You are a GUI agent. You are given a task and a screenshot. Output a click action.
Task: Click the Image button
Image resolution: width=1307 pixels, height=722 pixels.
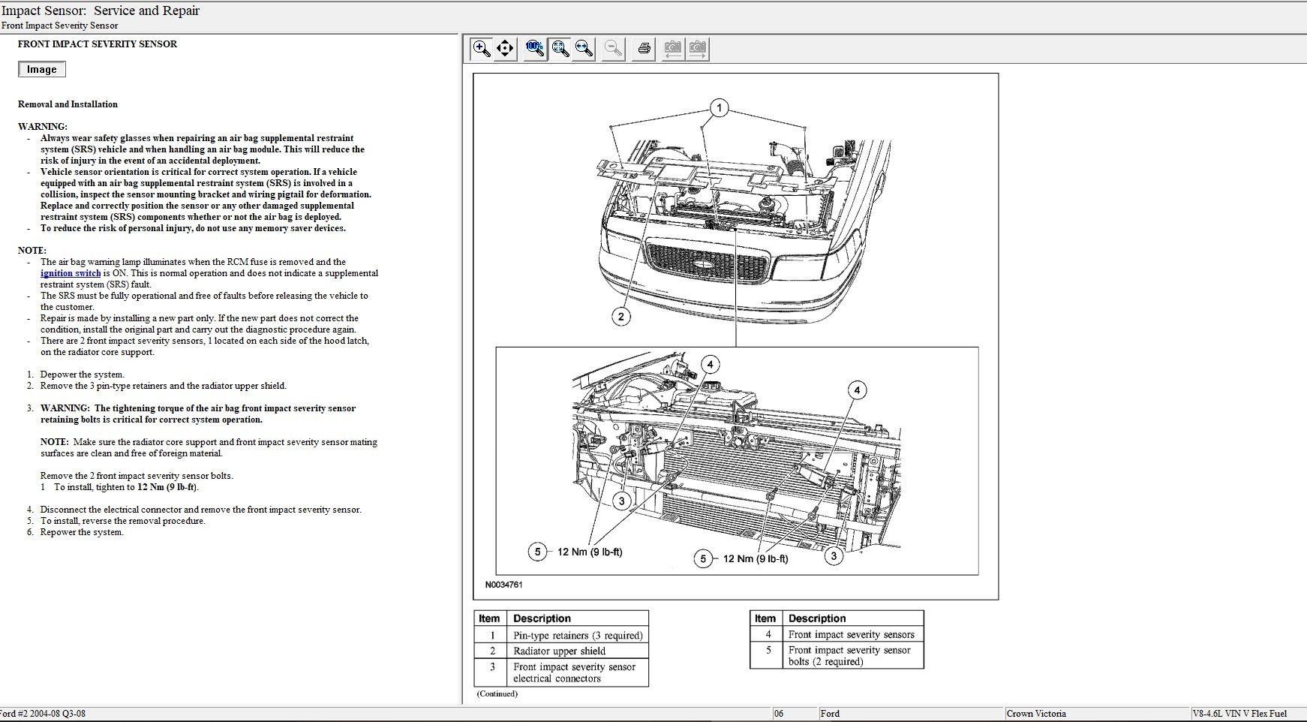tap(42, 70)
